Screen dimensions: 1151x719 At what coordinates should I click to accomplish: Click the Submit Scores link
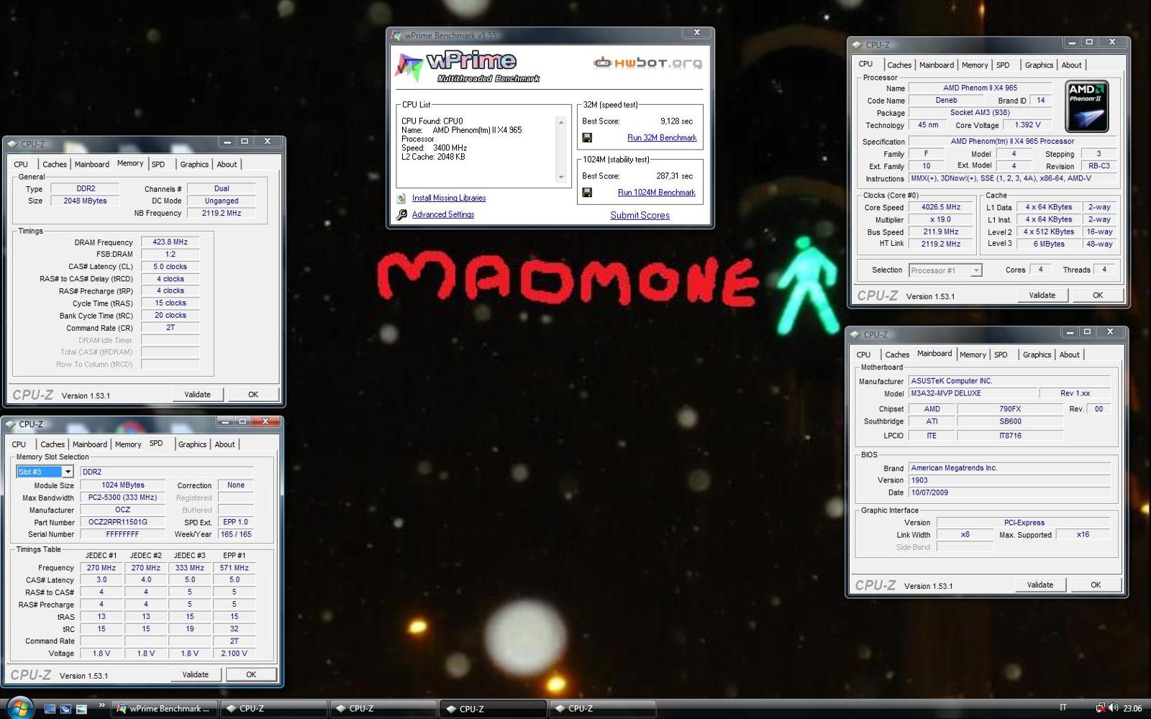pyautogui.click(x=640, y=216)
